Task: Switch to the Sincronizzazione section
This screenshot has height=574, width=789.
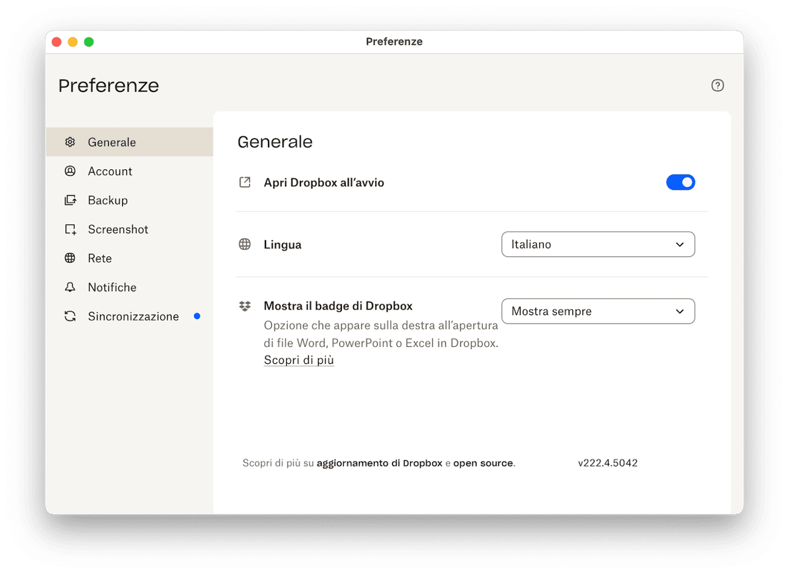Action: [x=129, y=317]
